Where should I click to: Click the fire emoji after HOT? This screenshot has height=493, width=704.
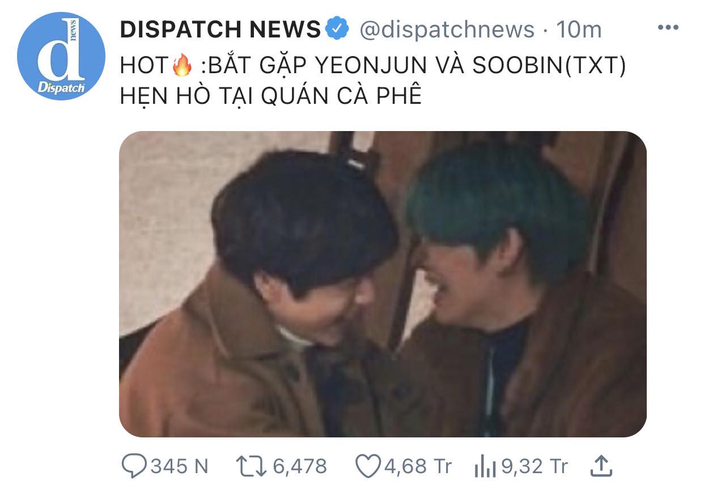coord(182,67)
